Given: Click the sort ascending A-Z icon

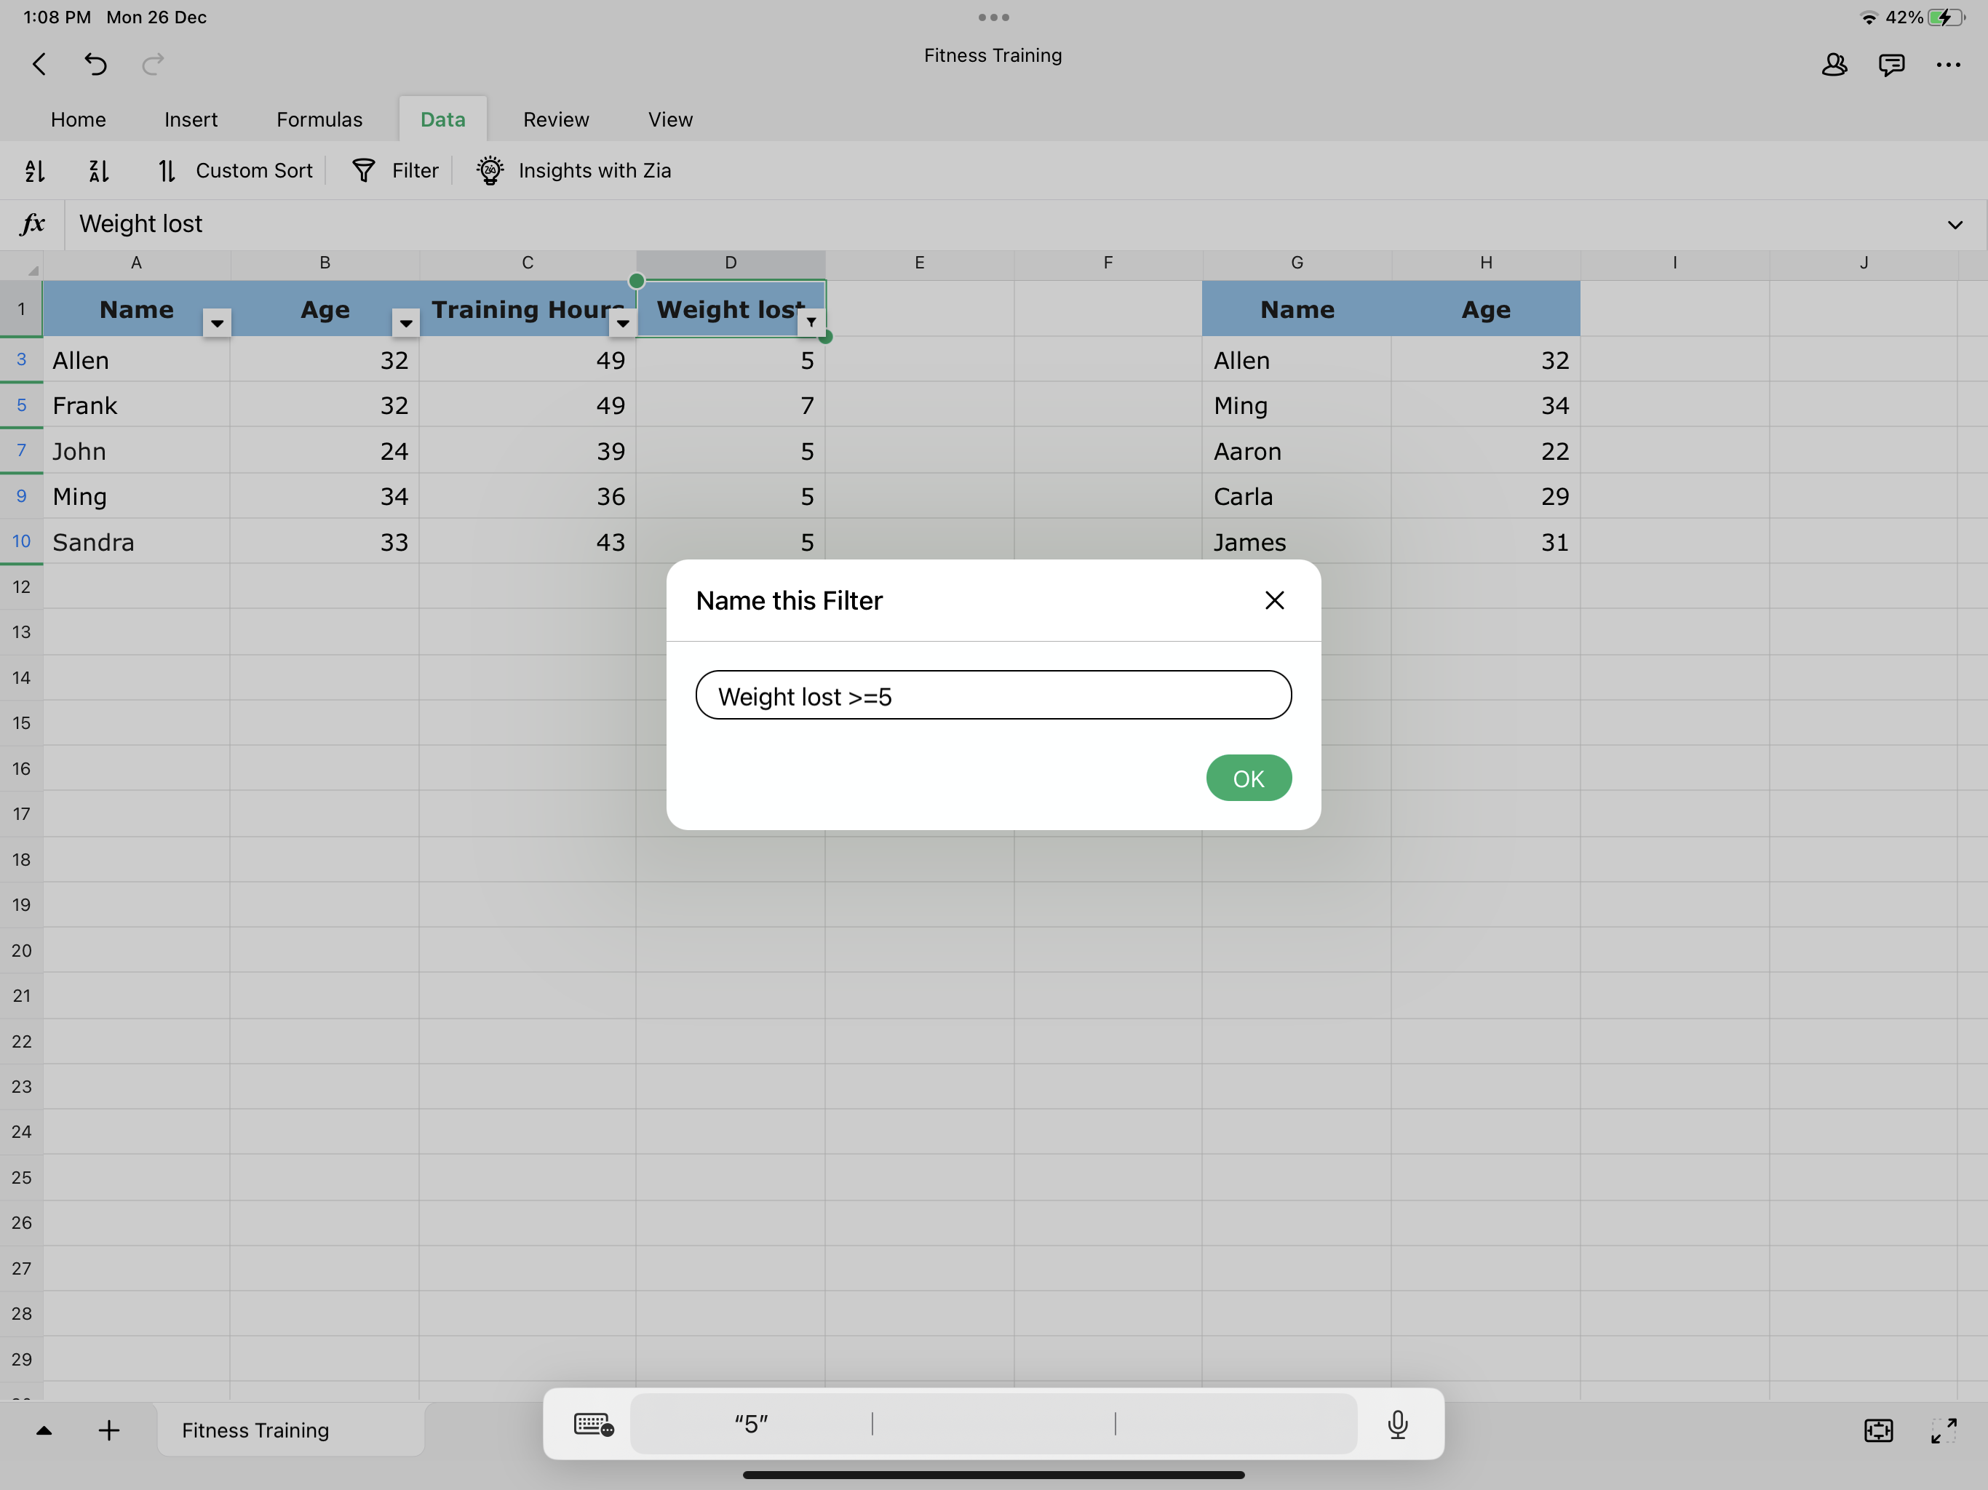Looking at the screenshot, I should tap(34, 171).
